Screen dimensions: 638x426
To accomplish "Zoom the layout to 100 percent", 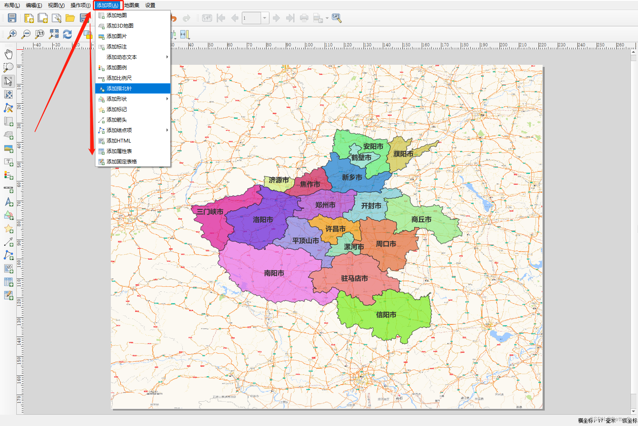I will coord(40,34).
